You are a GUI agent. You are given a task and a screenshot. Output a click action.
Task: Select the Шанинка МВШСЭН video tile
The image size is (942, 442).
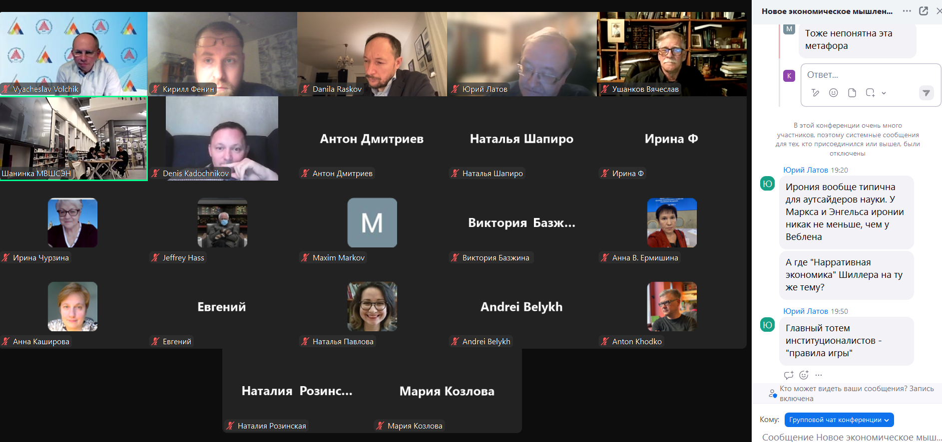(x=73, y=139)
